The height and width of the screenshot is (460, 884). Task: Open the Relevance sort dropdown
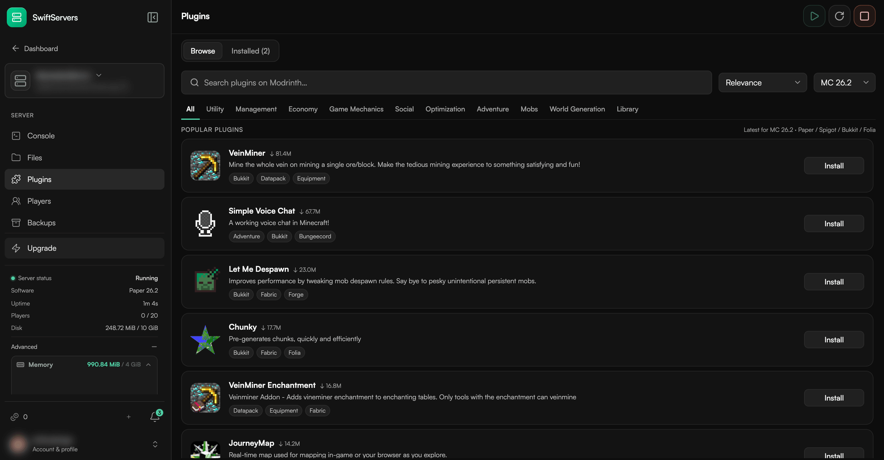[763, 82]
